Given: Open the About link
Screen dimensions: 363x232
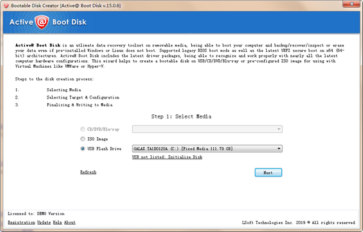Looking at the screenshot, I should (x=70, y=222).
